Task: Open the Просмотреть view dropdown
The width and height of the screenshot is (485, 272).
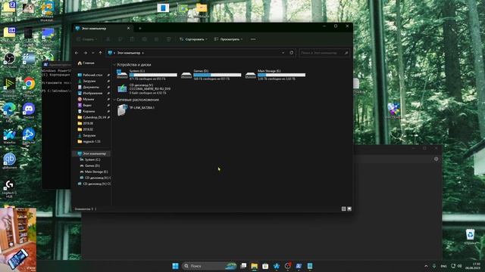Action: click(229, 39)
